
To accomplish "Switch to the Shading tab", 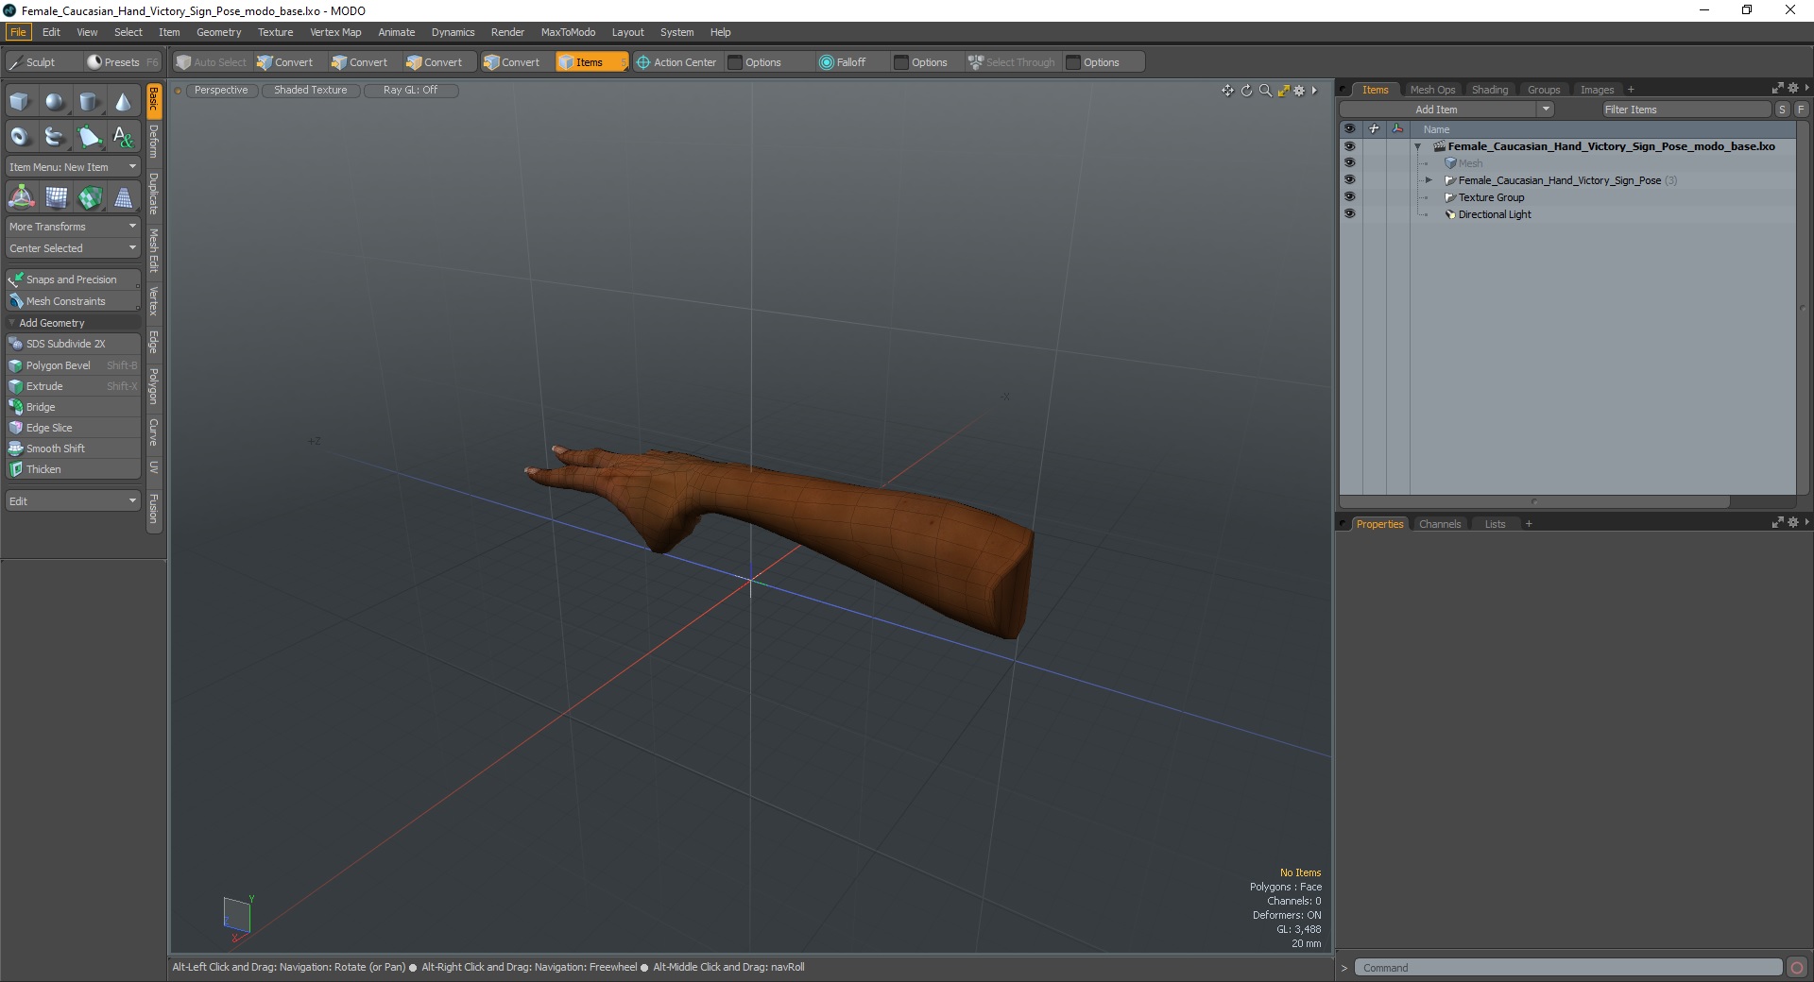I will (x=1490, y=90).
